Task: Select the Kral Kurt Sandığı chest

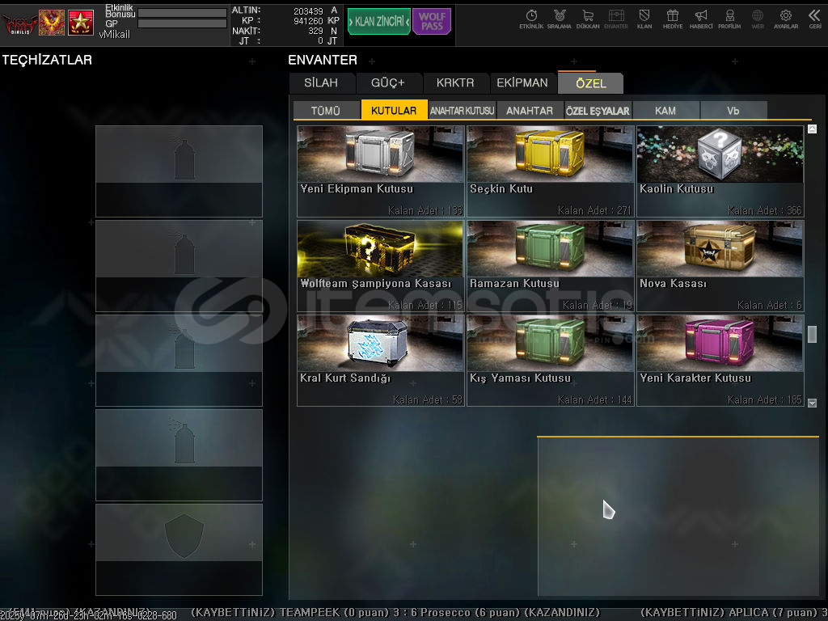Action: click(381, 361)
